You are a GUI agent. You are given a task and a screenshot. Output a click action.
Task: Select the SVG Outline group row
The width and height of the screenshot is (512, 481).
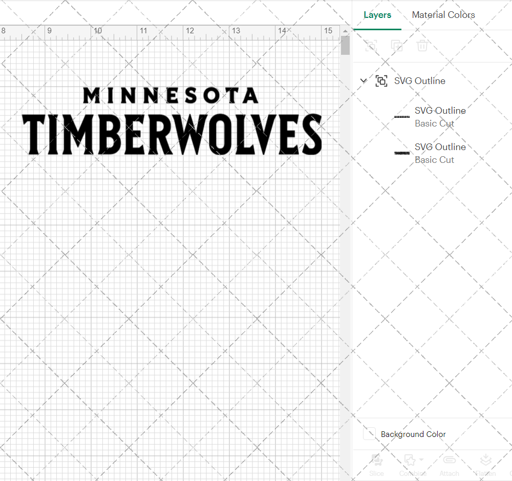pos(432,81)
